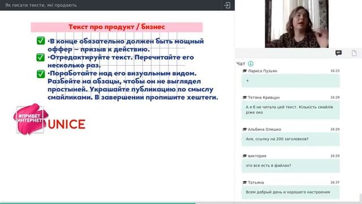Click the #ПРИВЕТ ИНТЕРНЕТ logo on slide
Viewport: 362px width, 204px height.
click(x=31, y=119)
